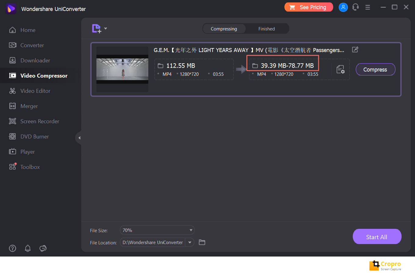The width and height of the screenshot is (415, 276).
Task: Open the help question mark
Action: click(x=13, y=248)
